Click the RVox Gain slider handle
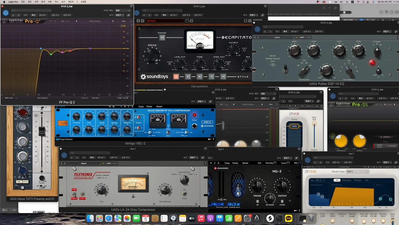The width and height of the screenshot is (399, 225). coord(314,123)
